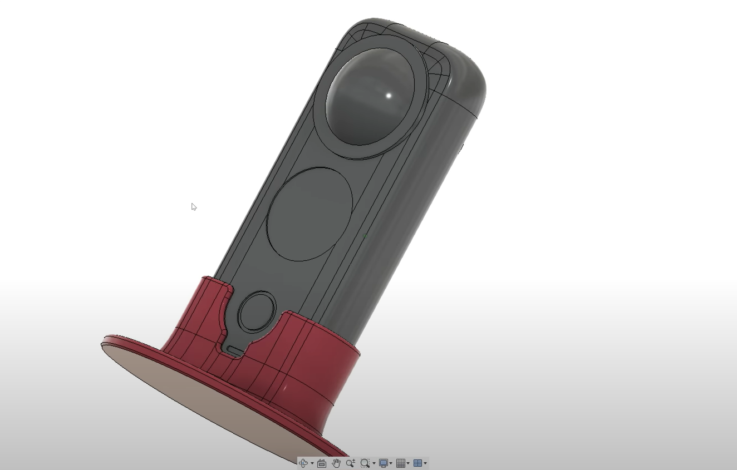Select the Orbit tool in the navigation bar
This screenshot has height=470, width=737.
coord(303,463)
